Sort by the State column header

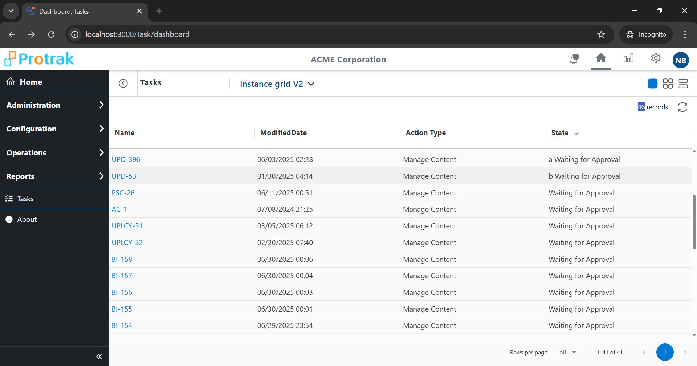tap(560, 133)
